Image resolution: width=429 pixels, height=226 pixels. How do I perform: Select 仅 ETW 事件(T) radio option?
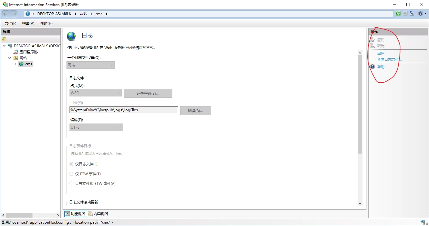85,174
